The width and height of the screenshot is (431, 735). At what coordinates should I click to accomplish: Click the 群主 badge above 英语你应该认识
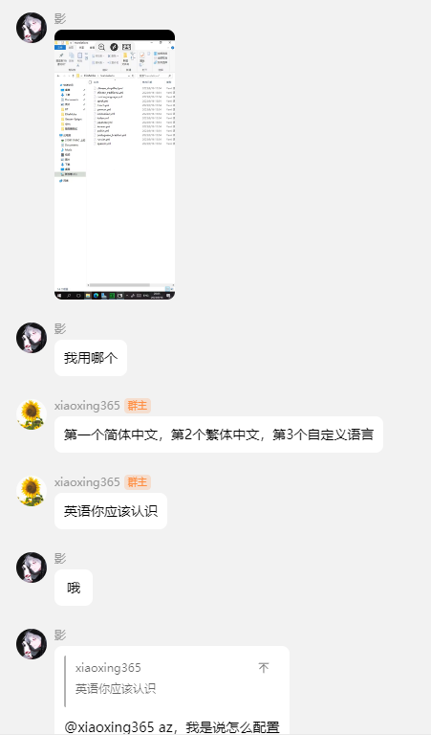click(138, 482)
